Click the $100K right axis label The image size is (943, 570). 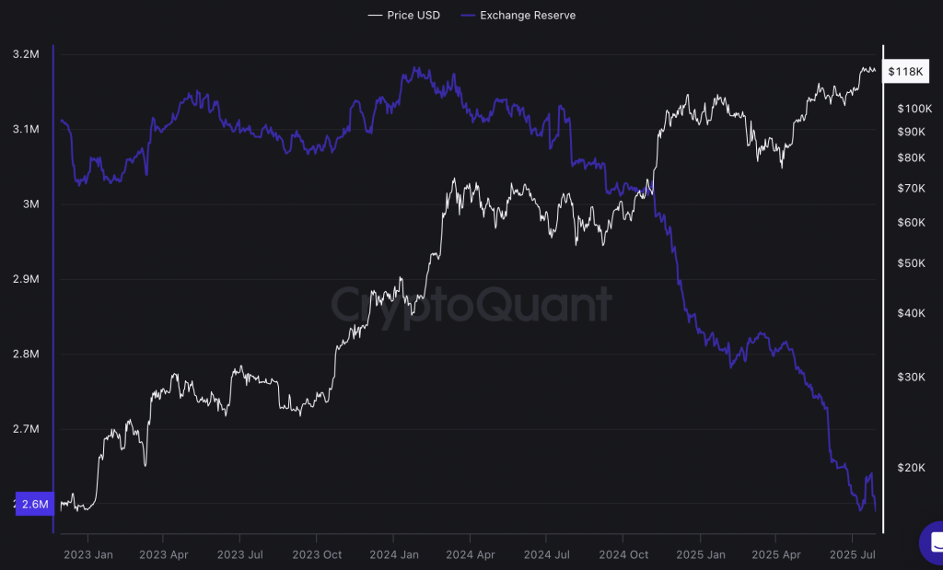(914, 109)
